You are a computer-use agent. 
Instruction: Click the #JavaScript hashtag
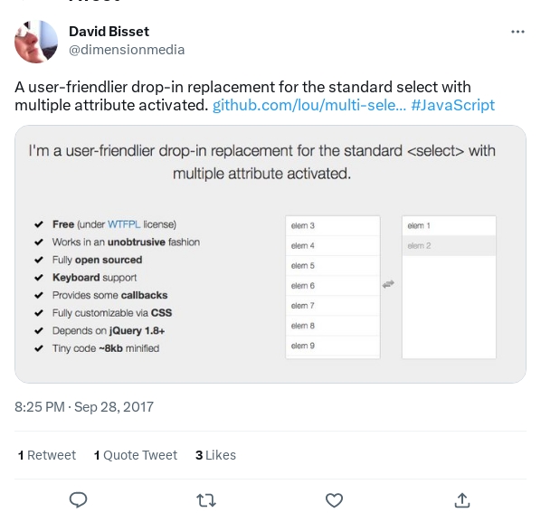tap(452, 105)
